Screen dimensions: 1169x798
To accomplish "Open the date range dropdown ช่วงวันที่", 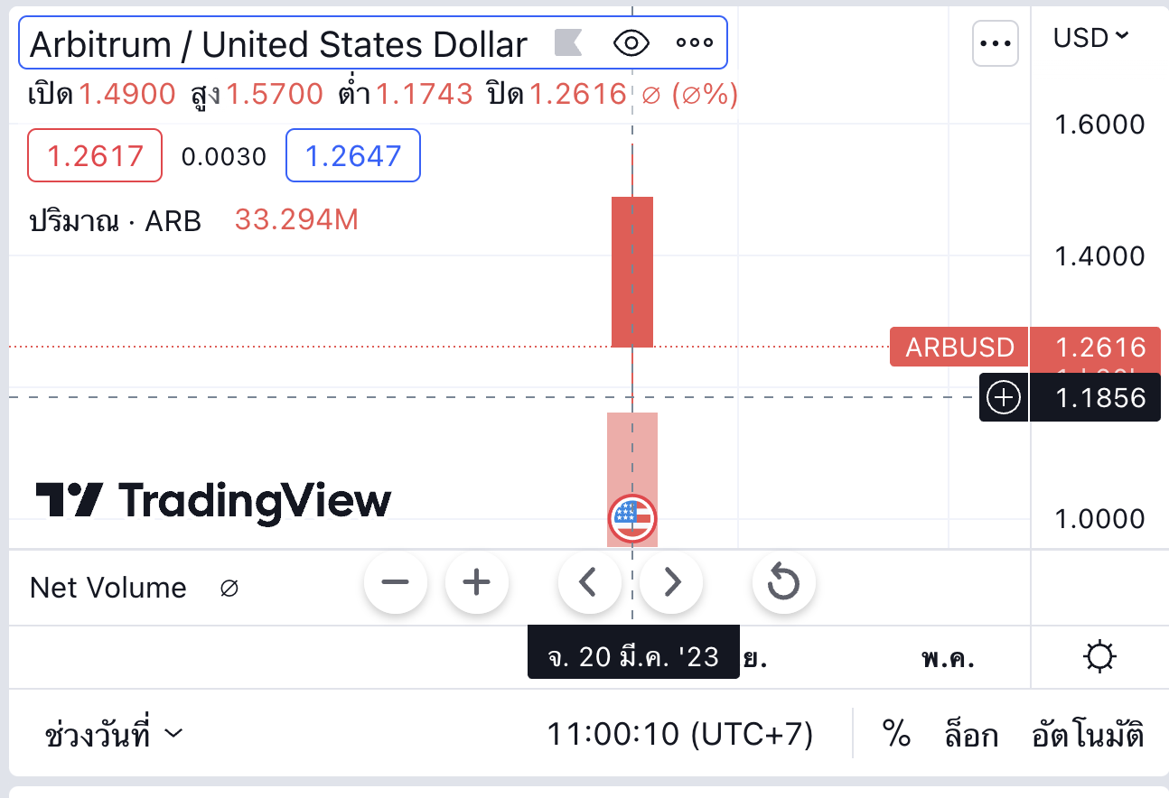I will point(113,735).
